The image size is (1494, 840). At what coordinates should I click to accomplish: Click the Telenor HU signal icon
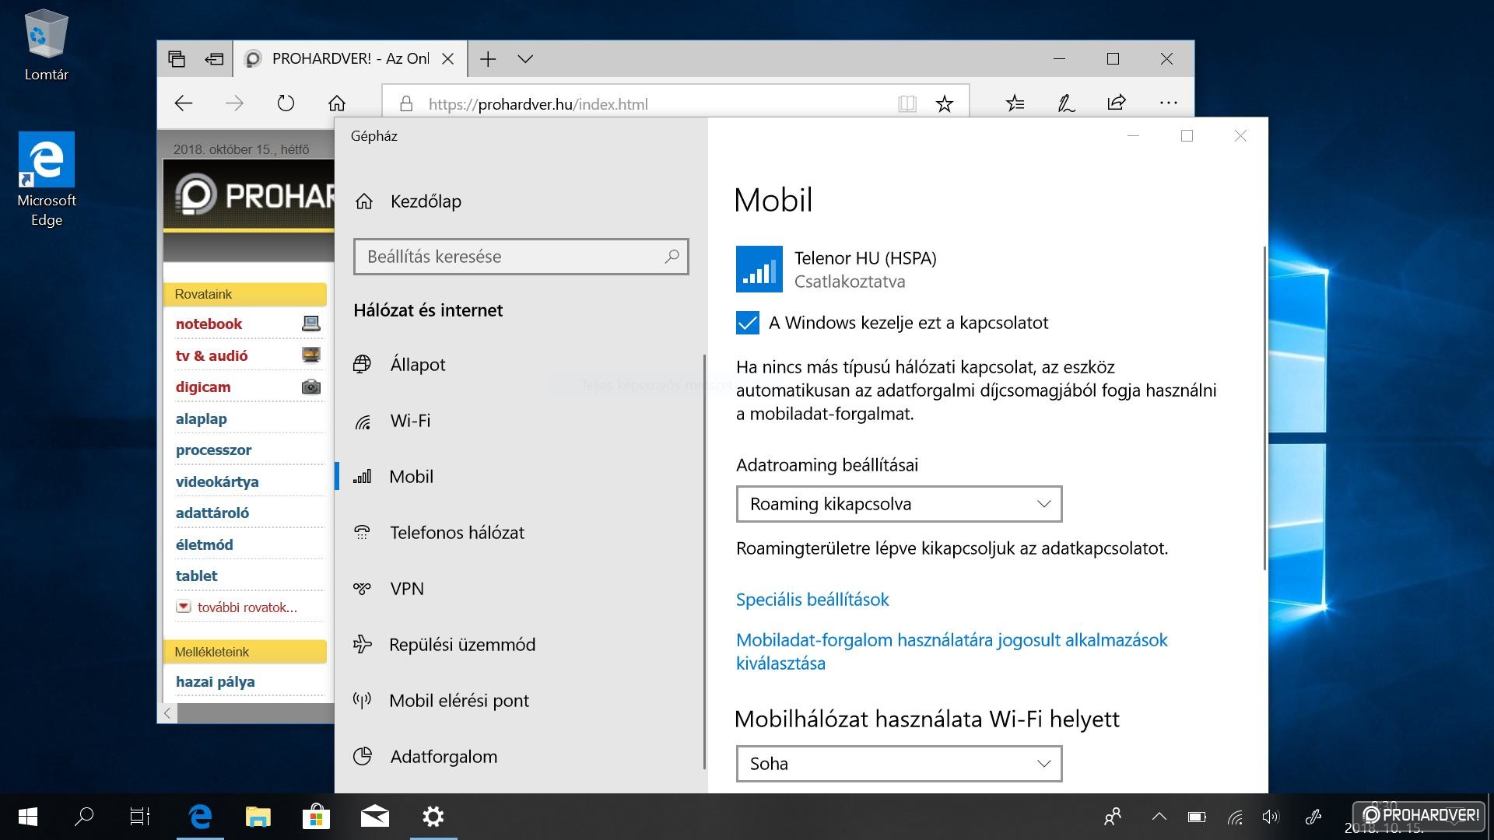(759, 269)
